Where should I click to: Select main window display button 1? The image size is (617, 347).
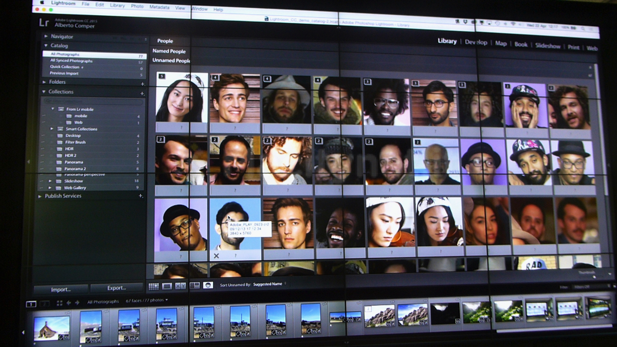coord(31,304)
